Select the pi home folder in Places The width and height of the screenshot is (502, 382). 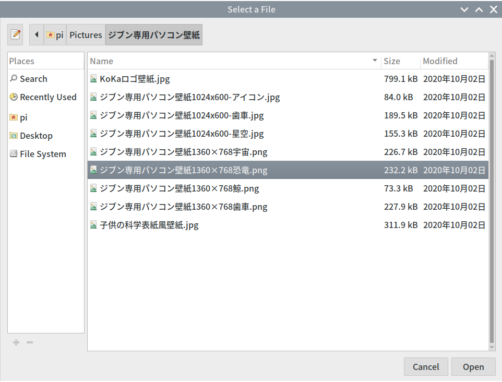[23, 117]
